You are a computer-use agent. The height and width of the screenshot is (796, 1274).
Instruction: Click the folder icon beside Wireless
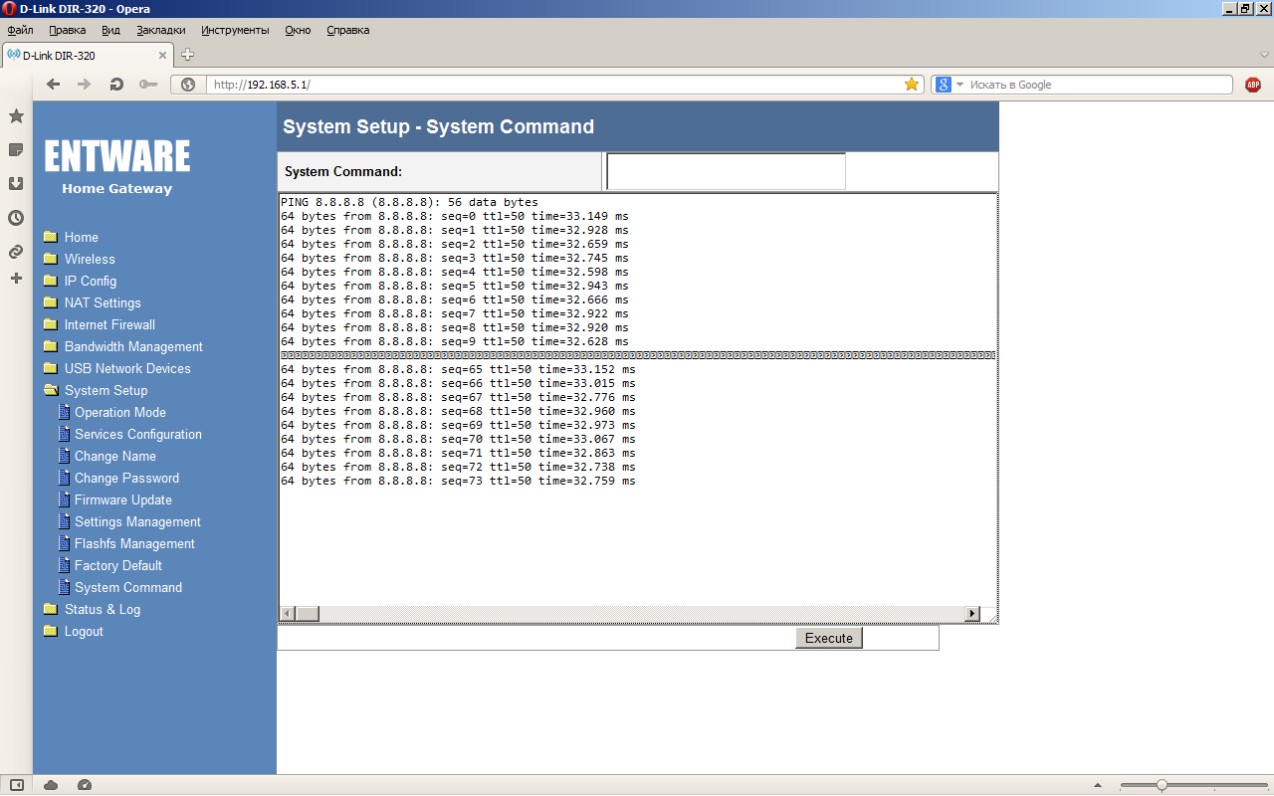pos(51,259)
